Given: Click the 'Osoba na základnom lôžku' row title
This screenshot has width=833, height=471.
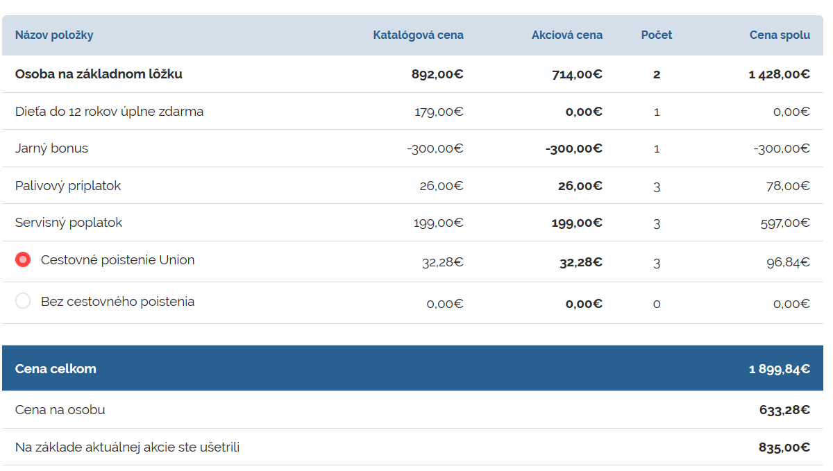Looking at the screenshot, I should [x=99, y=74].
